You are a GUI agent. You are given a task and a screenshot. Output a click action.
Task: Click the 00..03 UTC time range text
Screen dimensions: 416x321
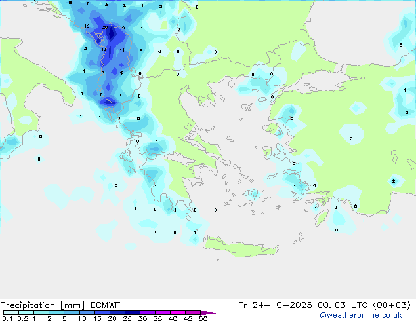343,305
